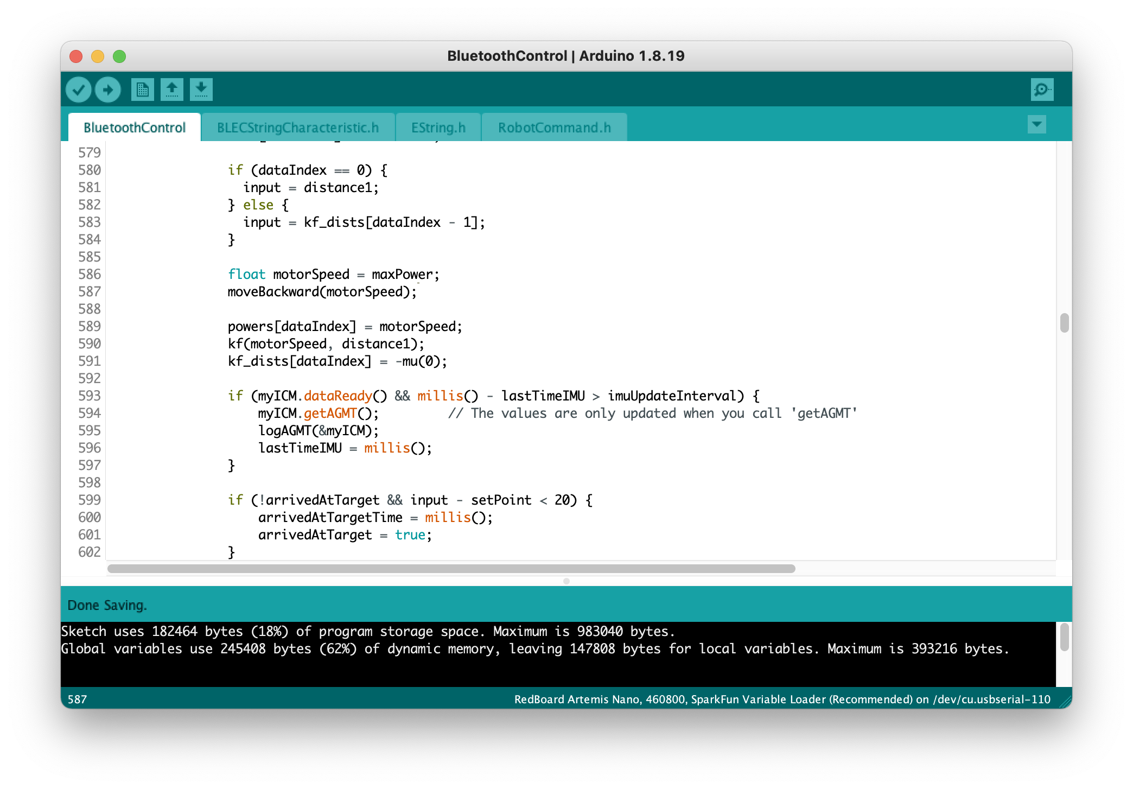This screenshot has width=1133, height=789.
Task: Click 'float motorSpeed = maxPower;' line
Action: pyautogui.click(x=334, y=275)
